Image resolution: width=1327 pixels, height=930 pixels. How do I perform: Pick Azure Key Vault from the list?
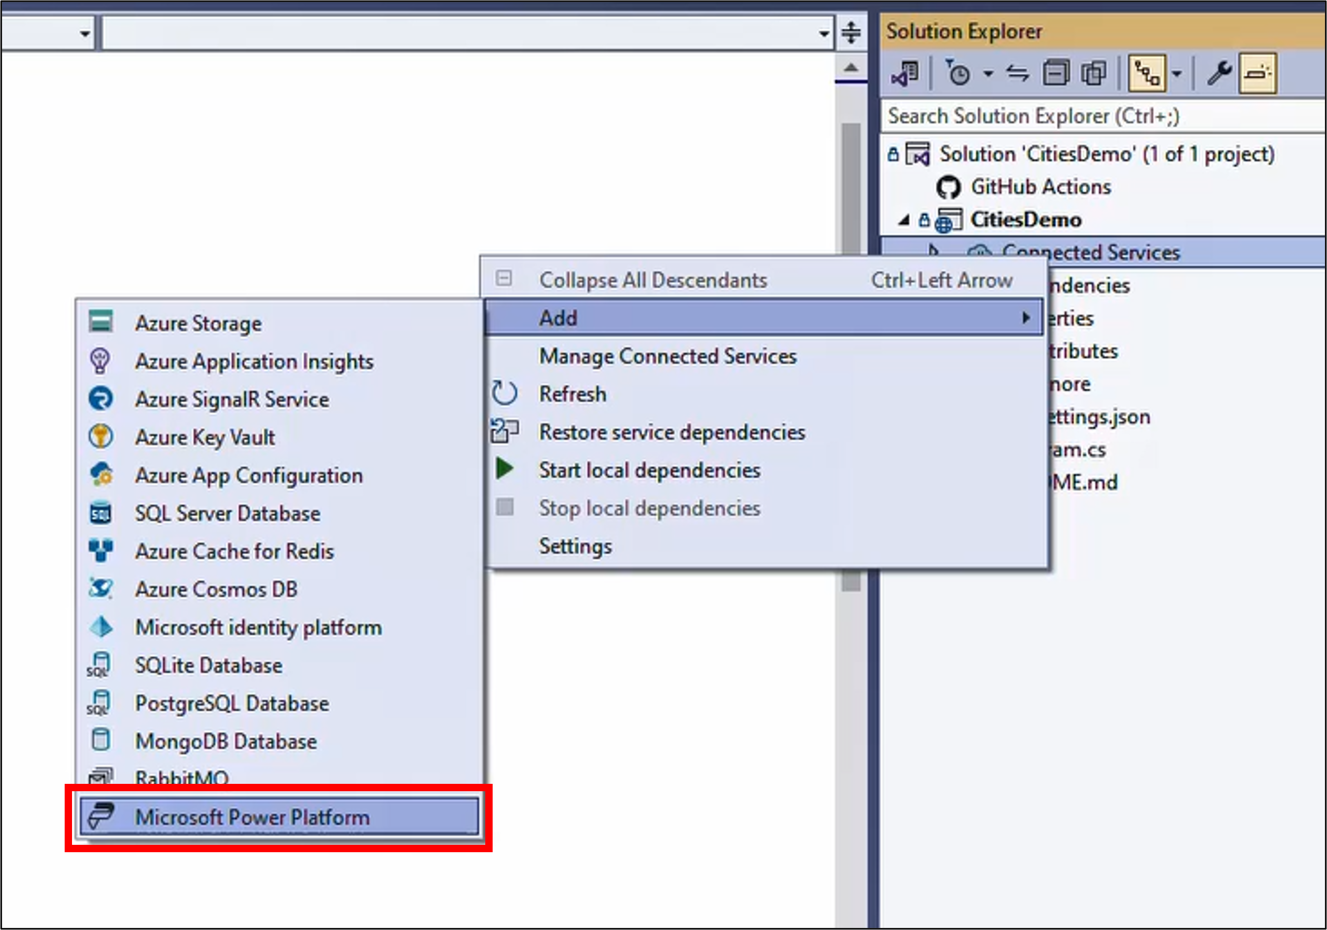coord(279,437)
